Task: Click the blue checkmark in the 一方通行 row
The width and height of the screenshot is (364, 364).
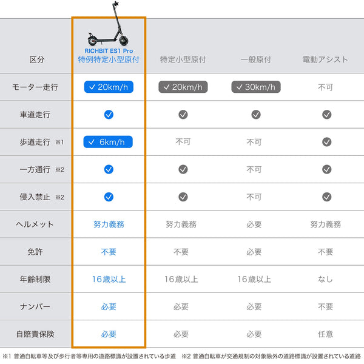Action: pos(109,169)
